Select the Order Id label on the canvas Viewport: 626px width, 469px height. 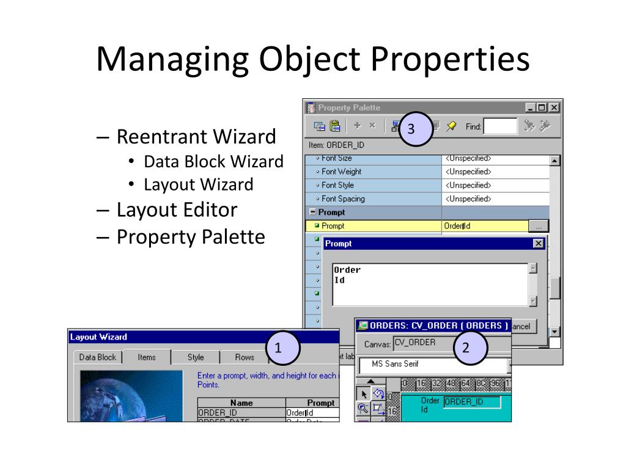click(430, 405)
